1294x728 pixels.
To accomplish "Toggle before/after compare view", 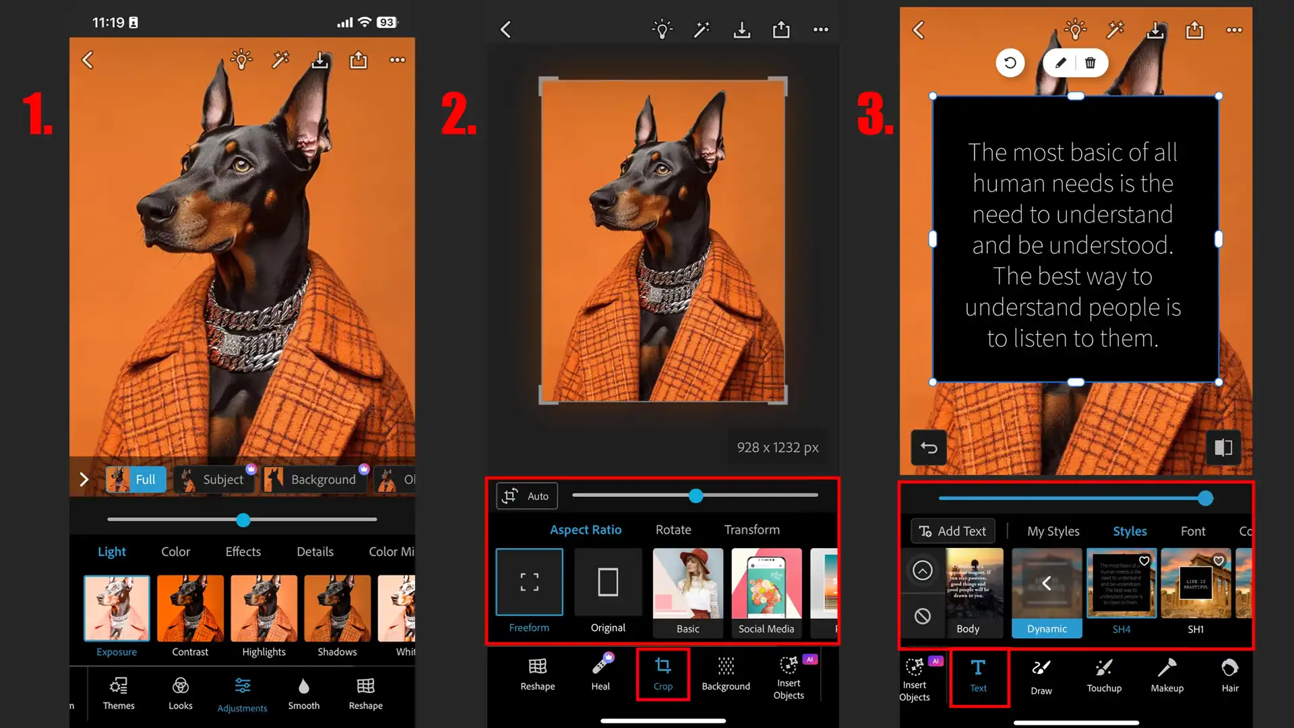I will pos(1223,448).
